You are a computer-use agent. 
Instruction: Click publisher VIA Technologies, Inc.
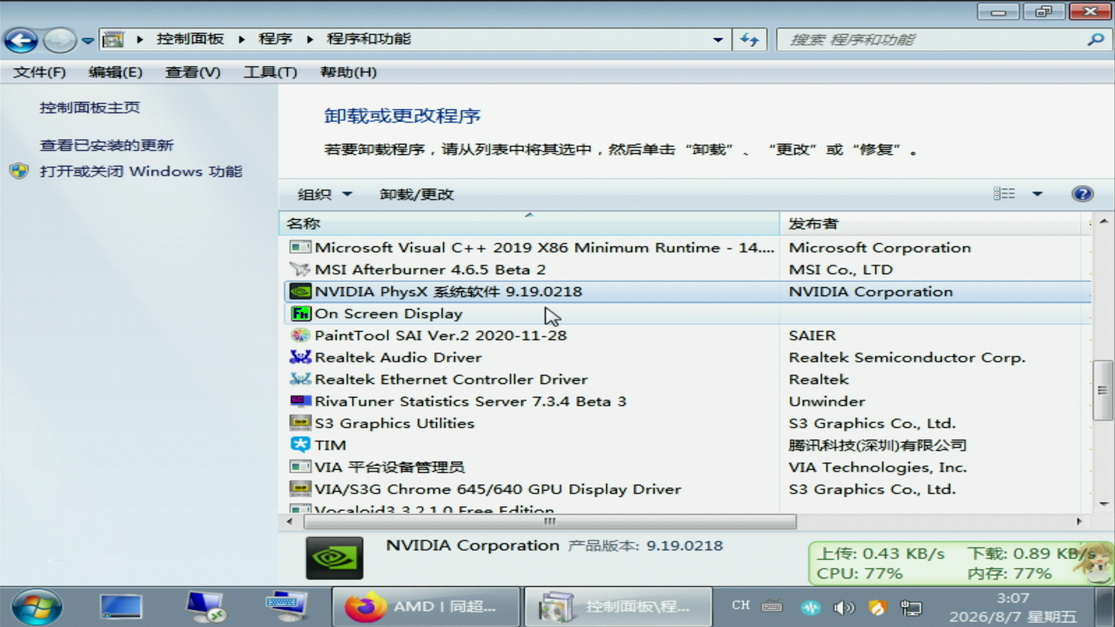pyautogui.click(x=877, y=467)
